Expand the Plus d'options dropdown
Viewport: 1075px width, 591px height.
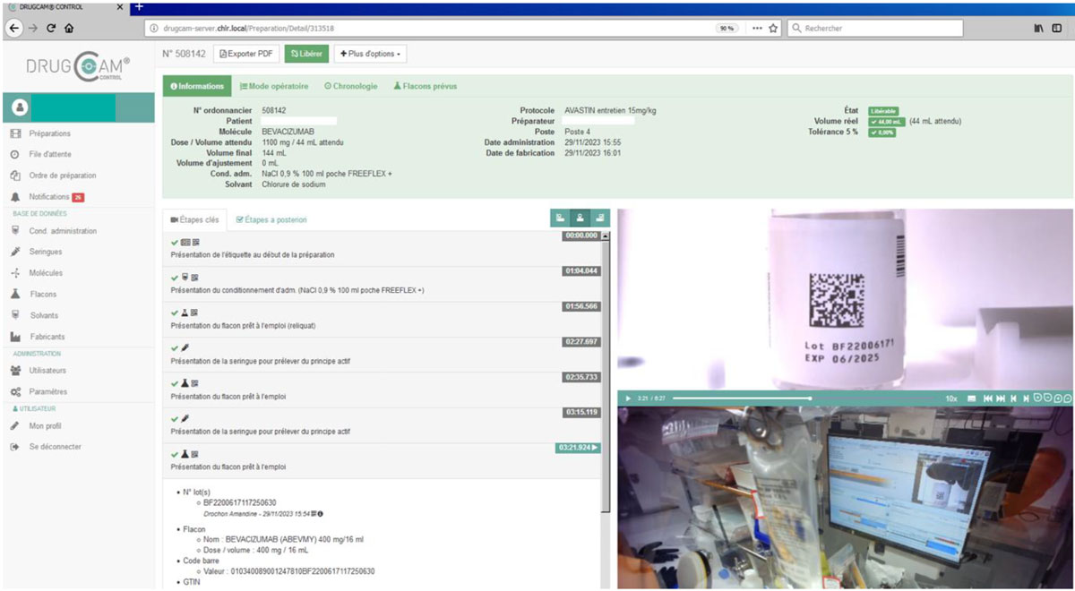point(370,54)
